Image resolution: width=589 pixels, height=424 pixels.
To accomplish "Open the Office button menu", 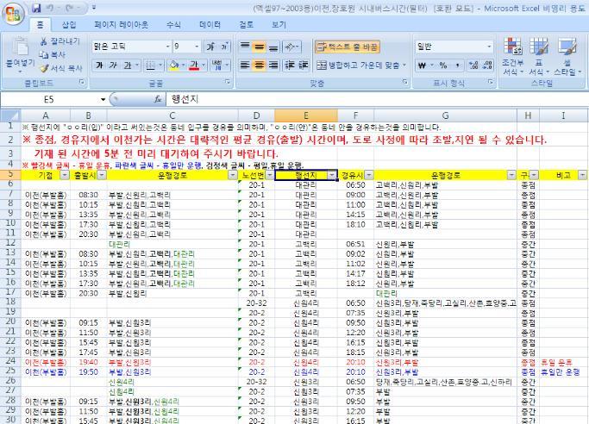I will pos(13,14).
